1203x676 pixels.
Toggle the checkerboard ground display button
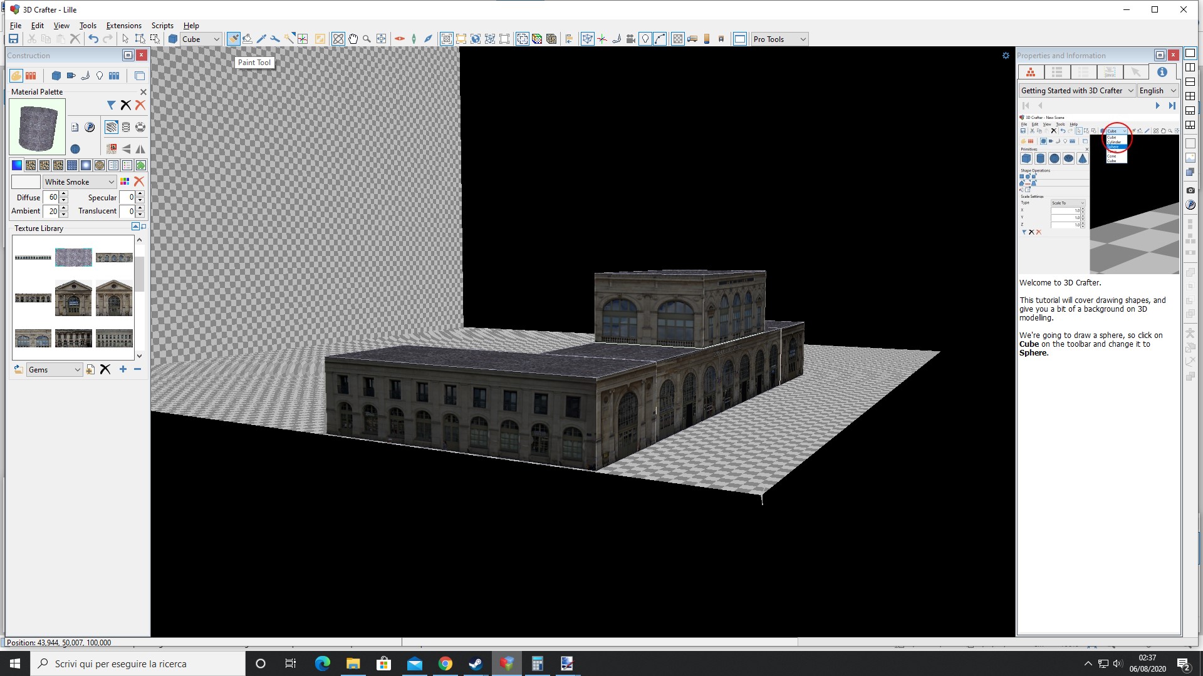(677, 39)
